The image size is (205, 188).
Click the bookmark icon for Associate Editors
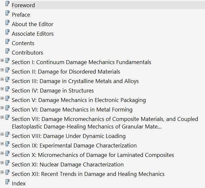8,33
